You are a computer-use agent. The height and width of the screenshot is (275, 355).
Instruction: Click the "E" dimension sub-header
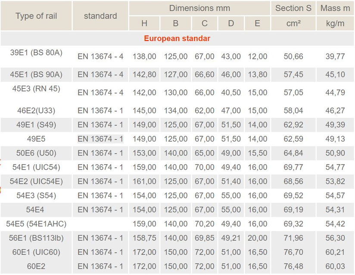coord(257,23)
